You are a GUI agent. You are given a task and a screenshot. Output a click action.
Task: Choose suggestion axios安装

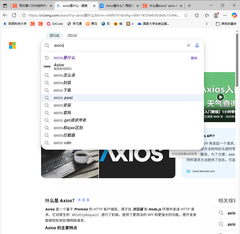tap(123, 105)
